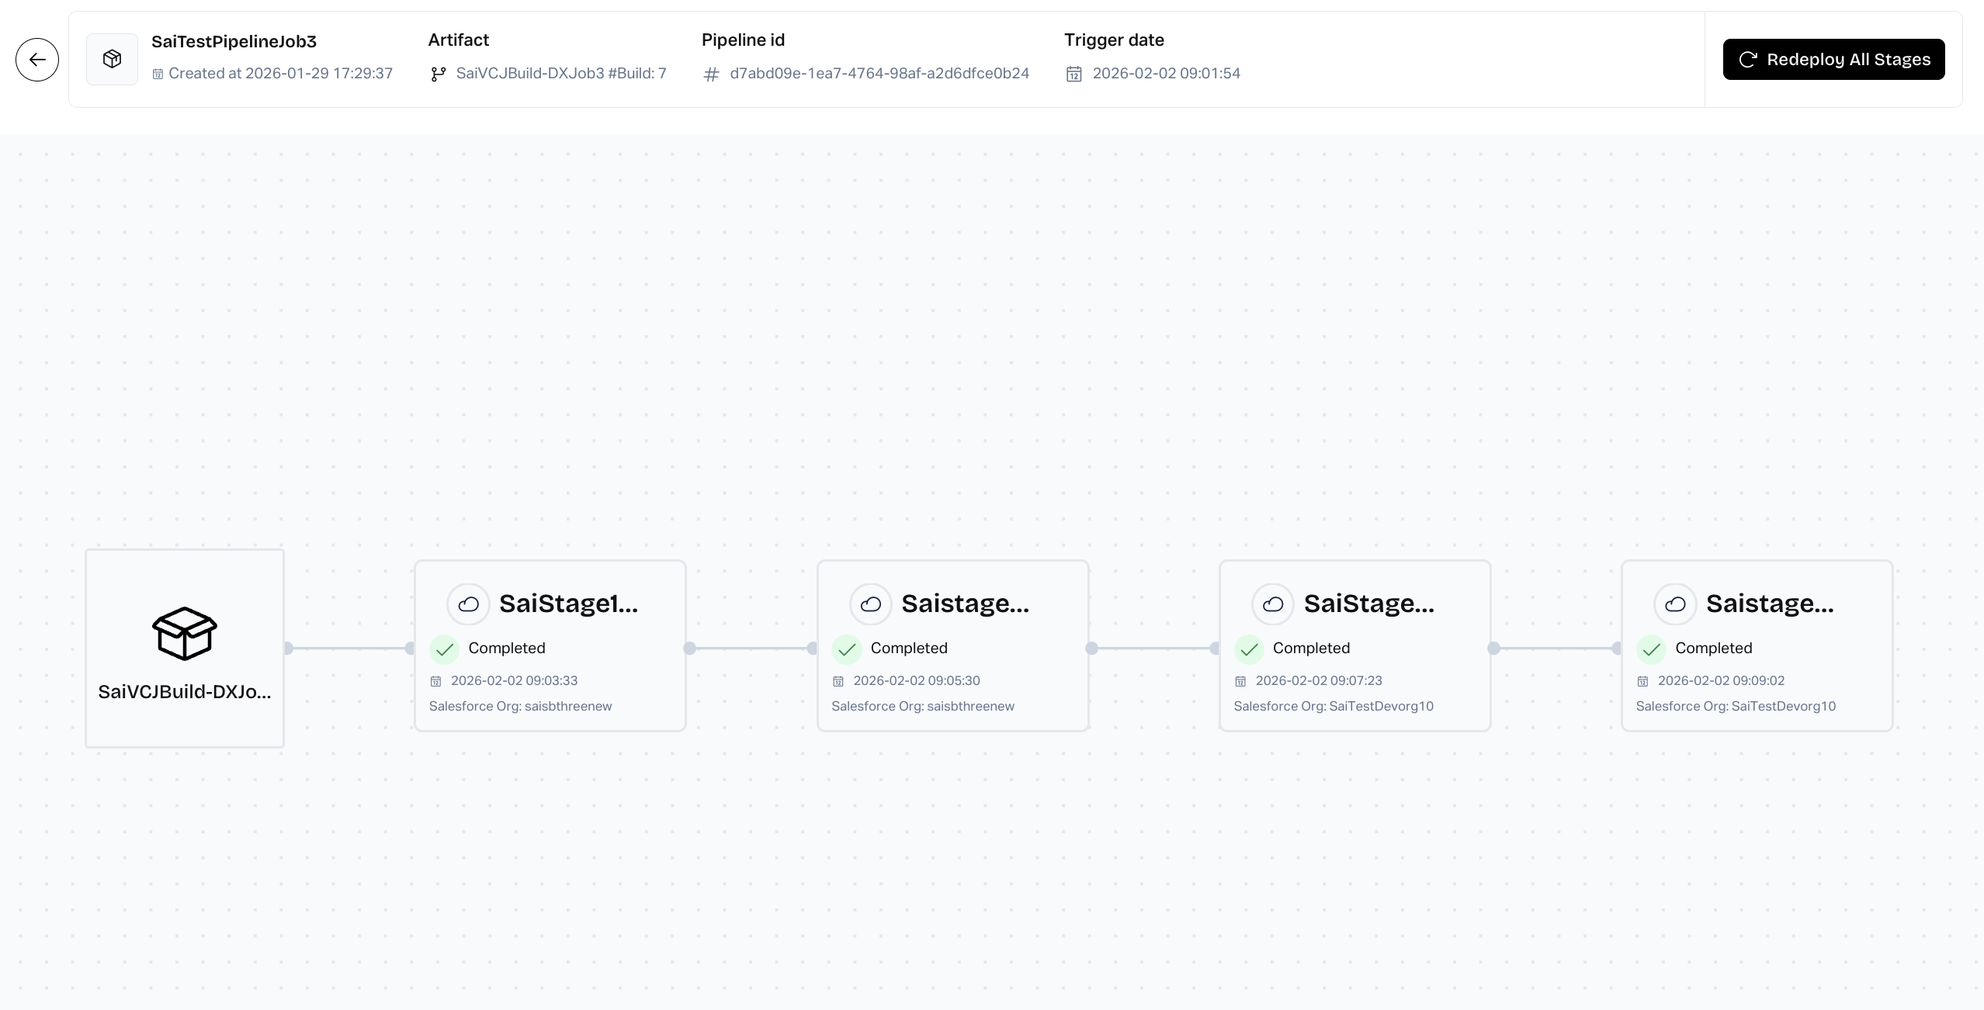Click cloud icon on 09:07:23 stage card
1984x1010 pixels.
tap(1273, 604)
